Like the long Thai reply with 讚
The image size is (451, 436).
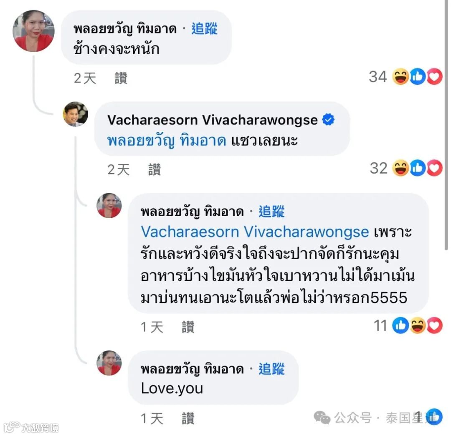point(188,327)
